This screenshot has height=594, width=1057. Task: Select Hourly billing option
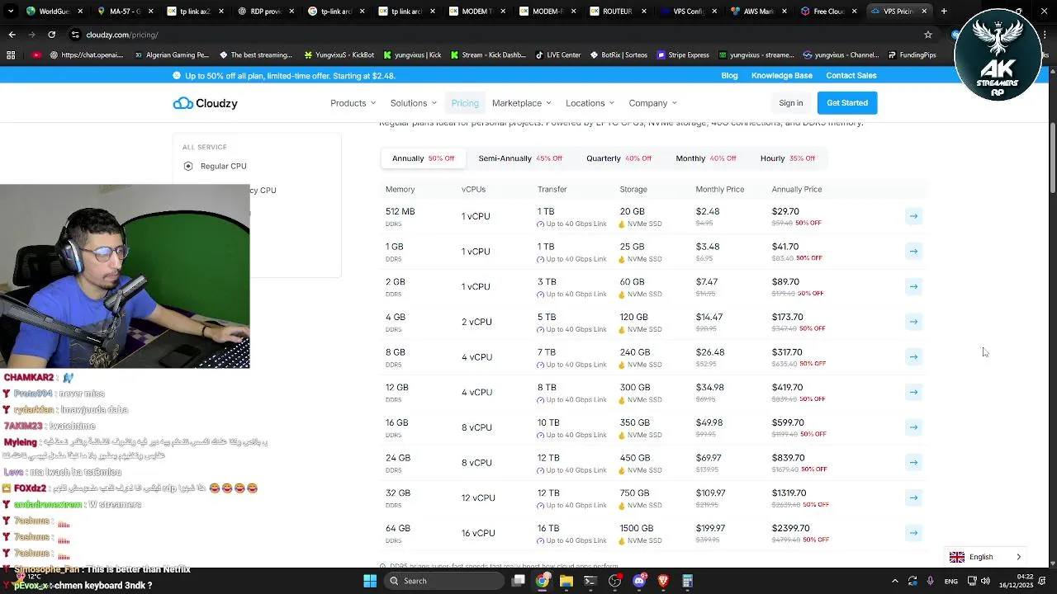coord(788,158)
